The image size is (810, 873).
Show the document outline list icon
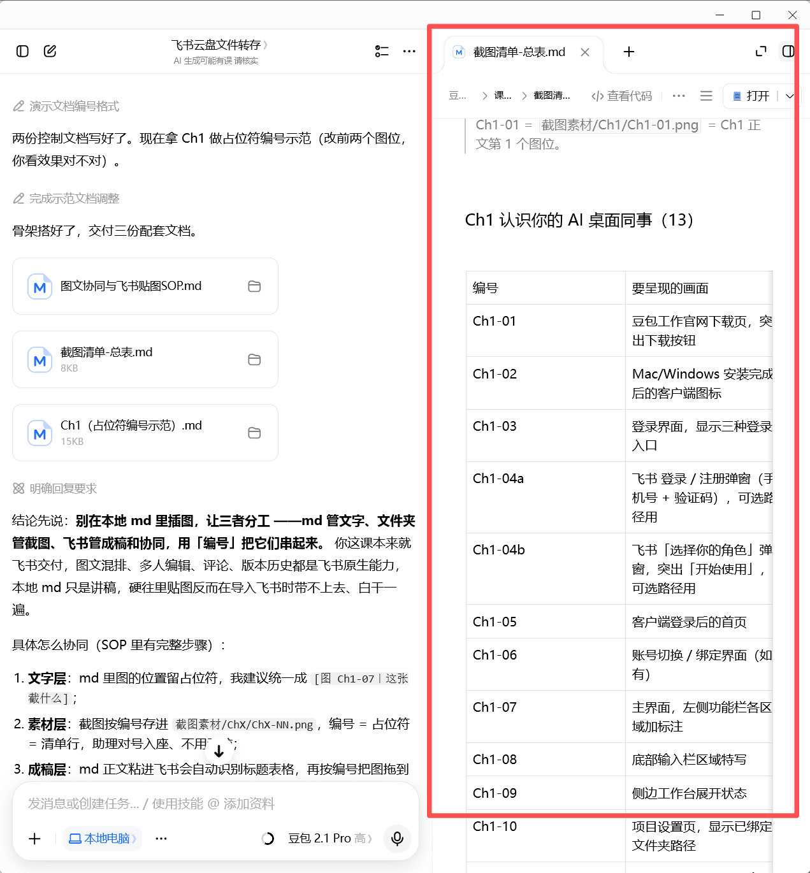click(706, 96)
